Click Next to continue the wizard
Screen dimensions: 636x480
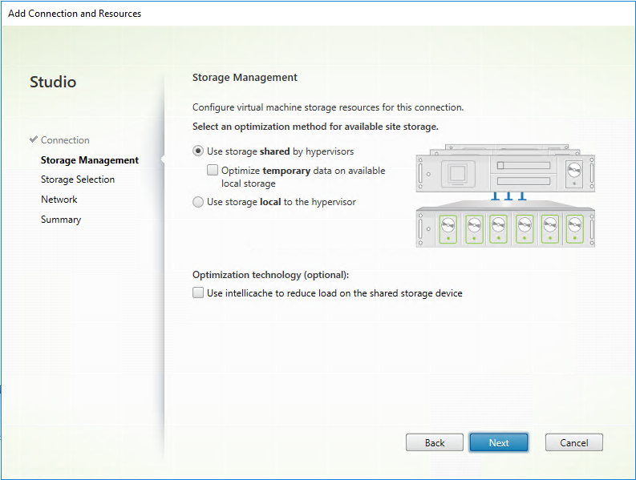(498, 442)
